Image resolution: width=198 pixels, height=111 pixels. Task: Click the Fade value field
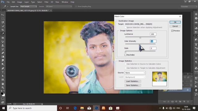(x=153, y=48)
